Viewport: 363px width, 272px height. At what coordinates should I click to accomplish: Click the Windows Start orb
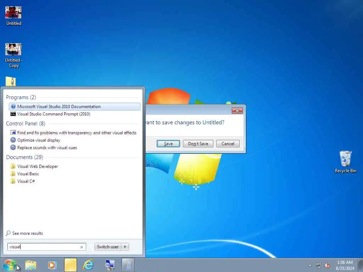[9, 265]
